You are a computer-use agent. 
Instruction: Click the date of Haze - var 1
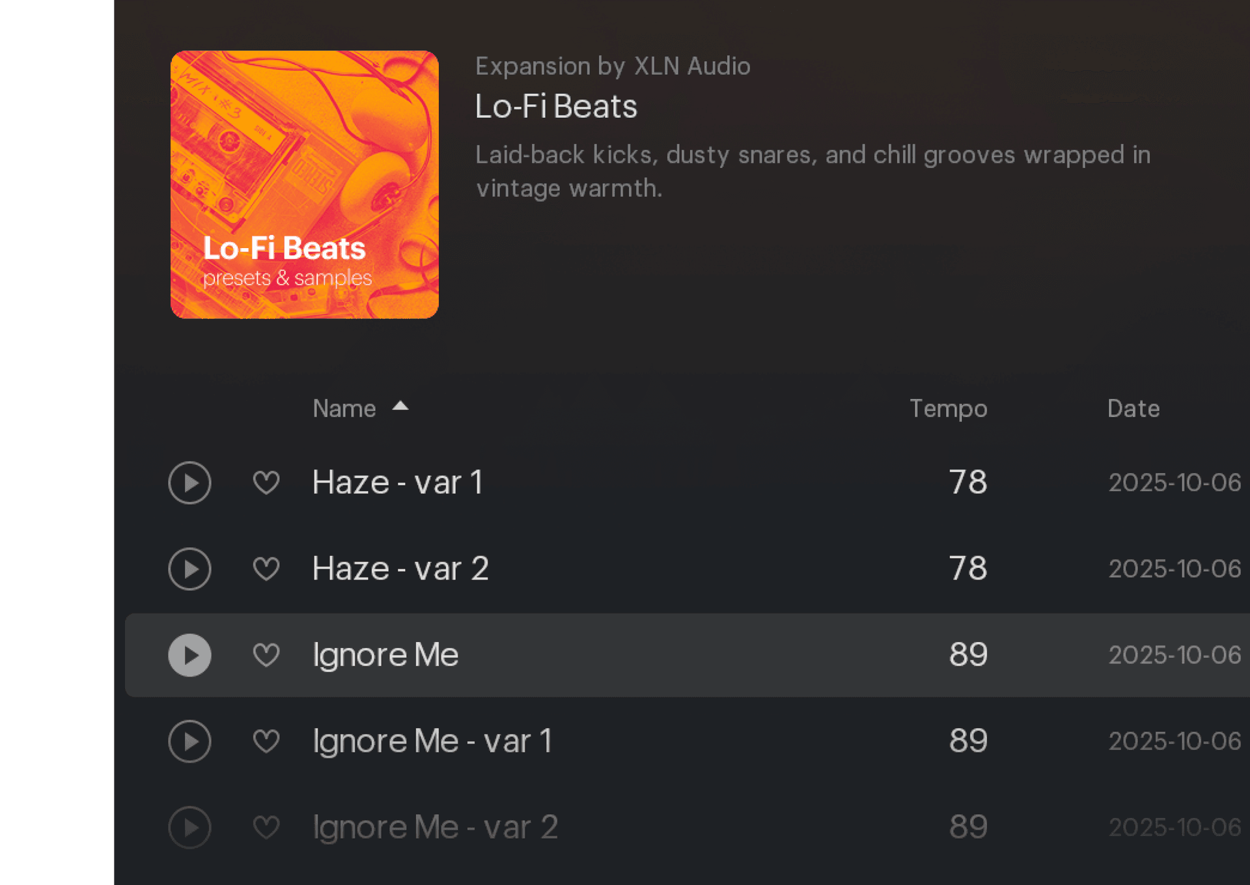[1174, 482]
